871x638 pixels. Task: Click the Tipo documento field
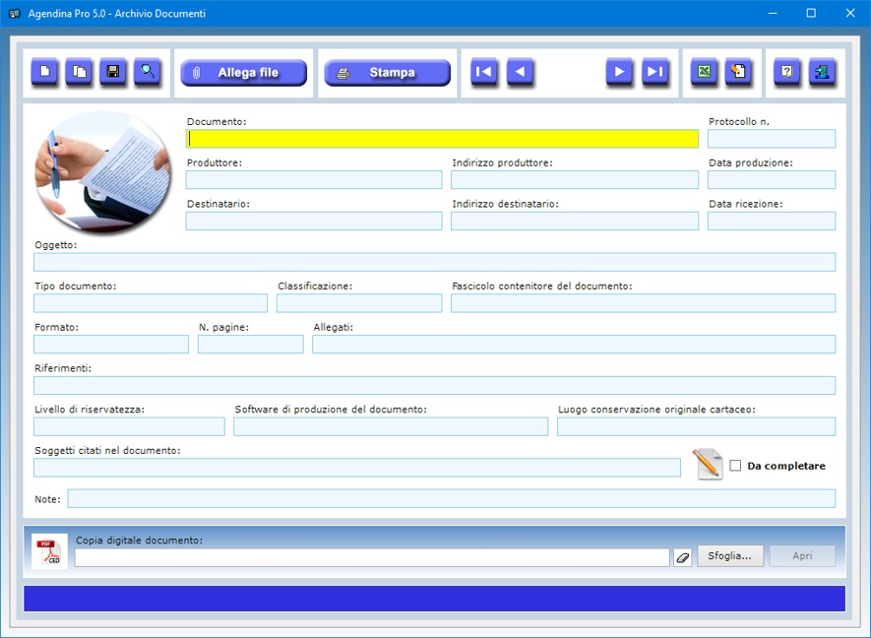coord(151,303)
